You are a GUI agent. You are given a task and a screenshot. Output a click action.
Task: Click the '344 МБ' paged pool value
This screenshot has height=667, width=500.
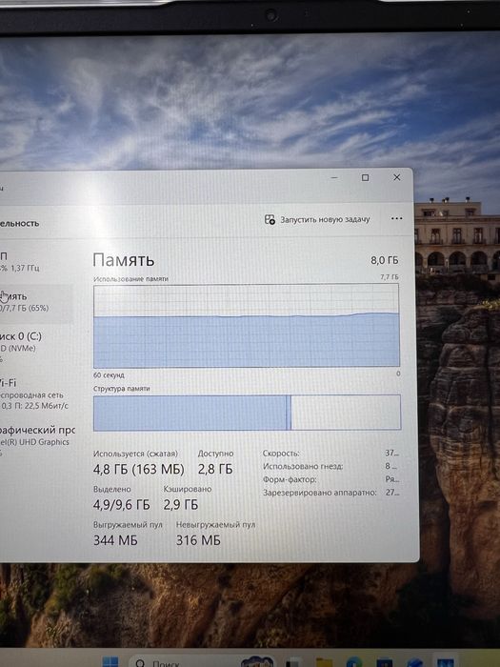[115, 540]
